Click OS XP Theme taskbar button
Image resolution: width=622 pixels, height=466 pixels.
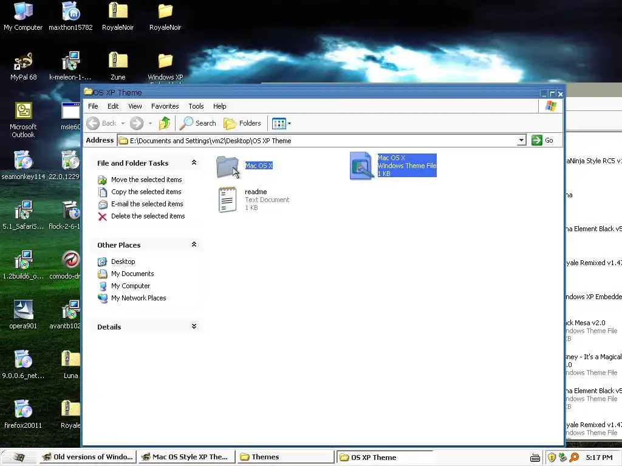click(x=384, y=458)
